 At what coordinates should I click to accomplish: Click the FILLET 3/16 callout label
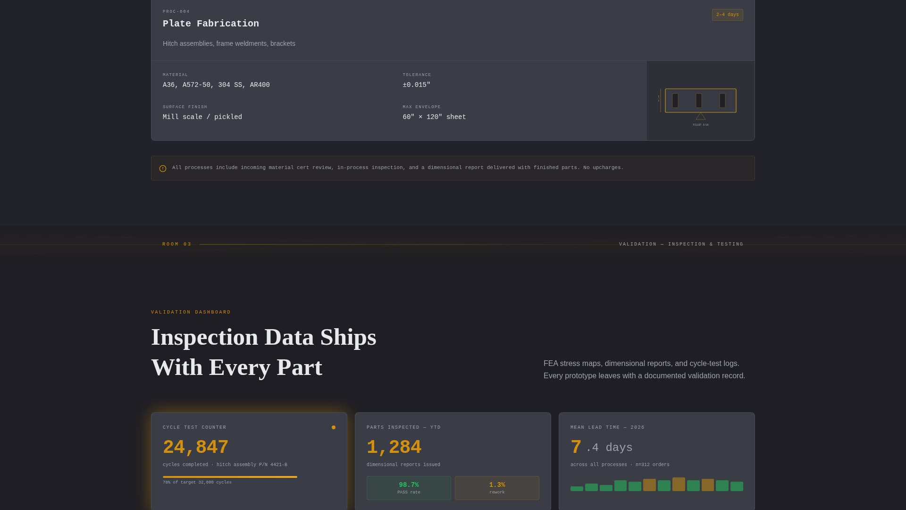(x=700, y=125)
